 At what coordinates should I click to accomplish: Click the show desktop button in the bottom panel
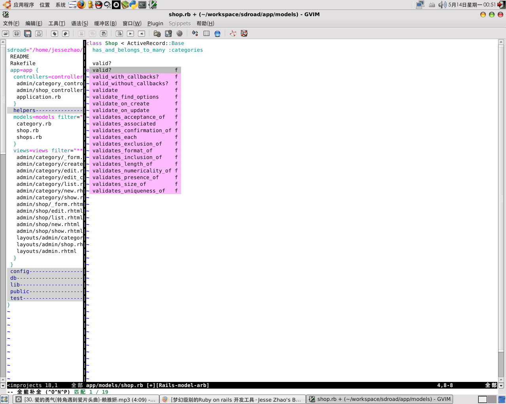pos(4,399)
